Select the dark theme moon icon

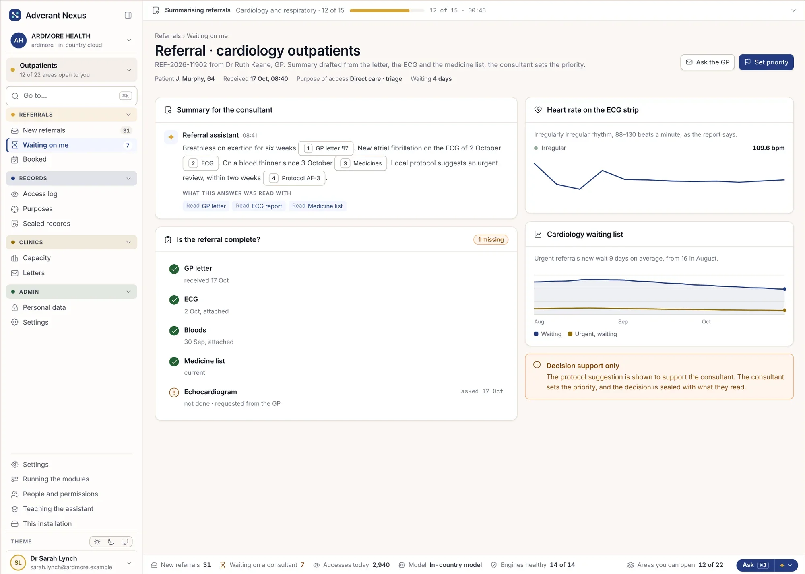pos(111,541)
